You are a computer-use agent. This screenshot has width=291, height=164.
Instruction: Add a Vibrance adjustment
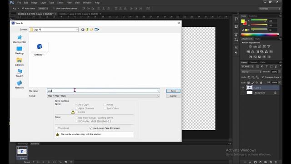point(269,46)
